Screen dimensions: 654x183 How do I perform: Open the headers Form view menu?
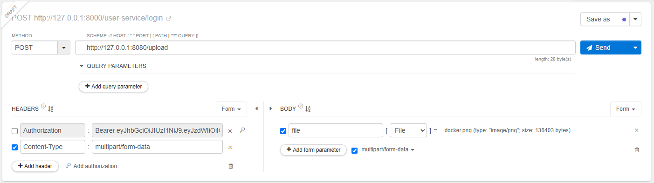(231, 109)
